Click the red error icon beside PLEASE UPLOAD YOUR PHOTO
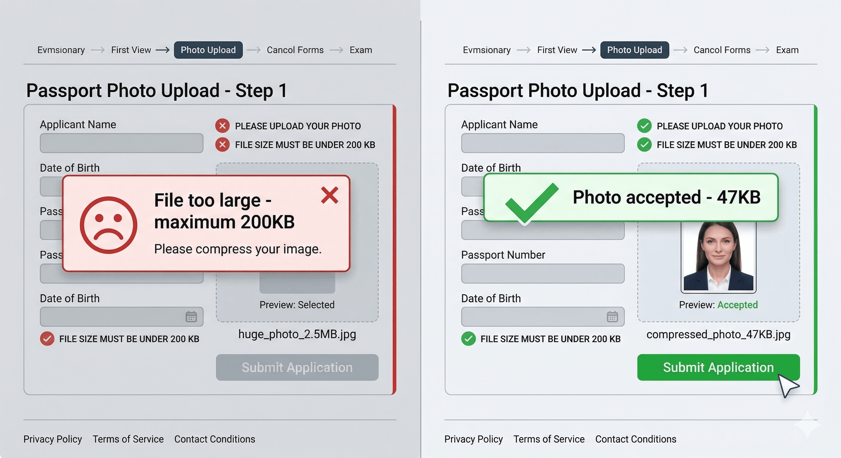 (x=222, y=126)
